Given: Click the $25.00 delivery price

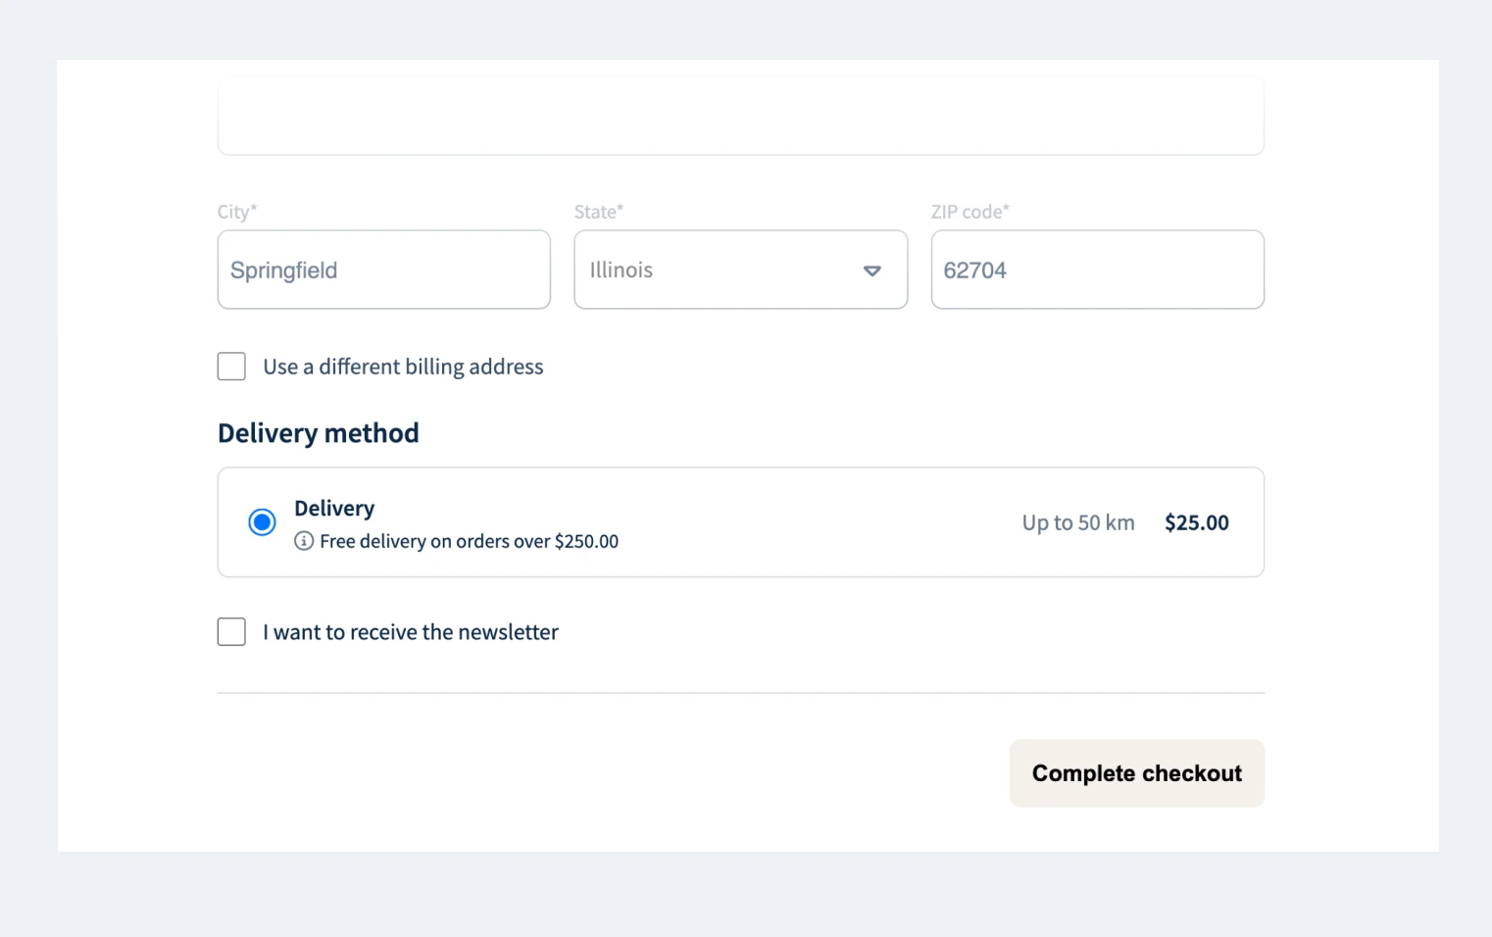Looking at the screenshot, I should click(1196, 522).
